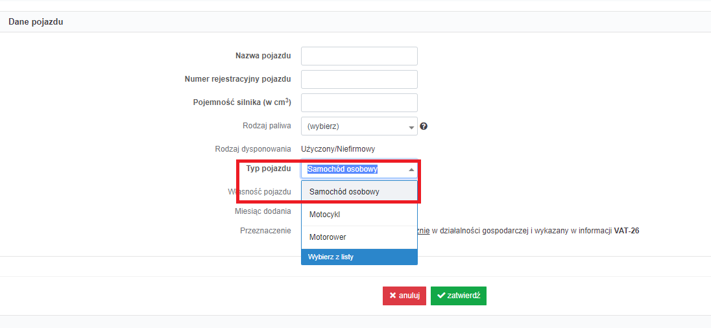Select Motocykl from the vehicle type list
This screenshot has width=711, height=328.
tap(359, 215)
